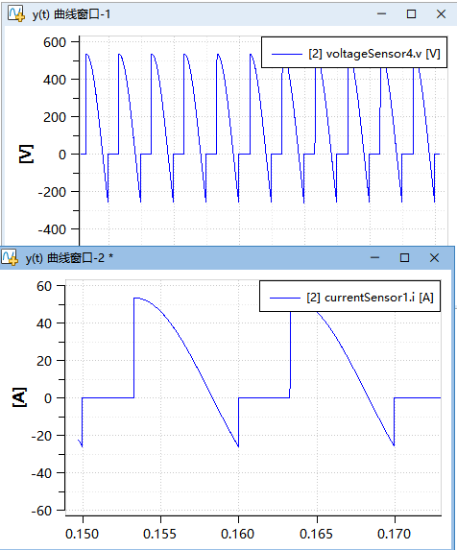Screen dimensions: 457x550
Task: Select the voltageSensor4.v legend entry
Action: point(354,52)
